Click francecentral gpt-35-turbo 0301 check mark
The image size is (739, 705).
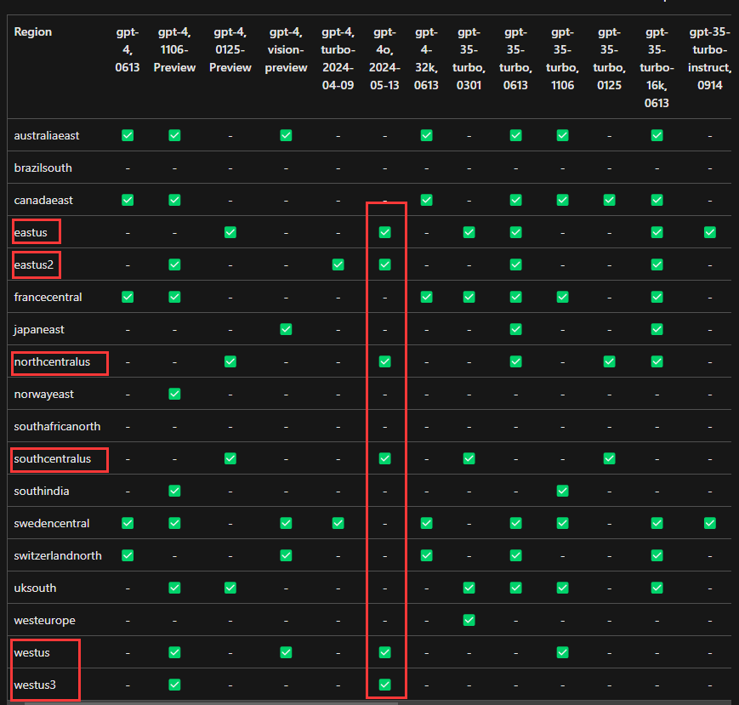(x=469, y=297)
